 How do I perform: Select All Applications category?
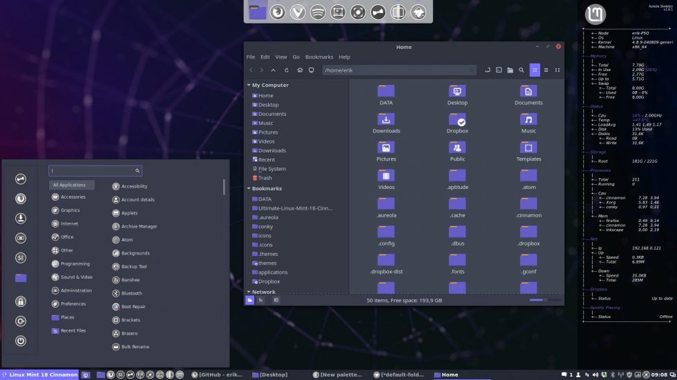(71, 185)
